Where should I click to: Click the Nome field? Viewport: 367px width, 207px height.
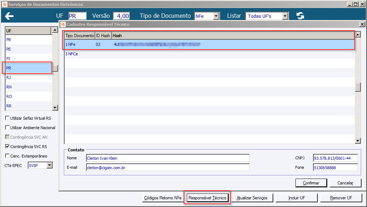[x=167, y=158]
